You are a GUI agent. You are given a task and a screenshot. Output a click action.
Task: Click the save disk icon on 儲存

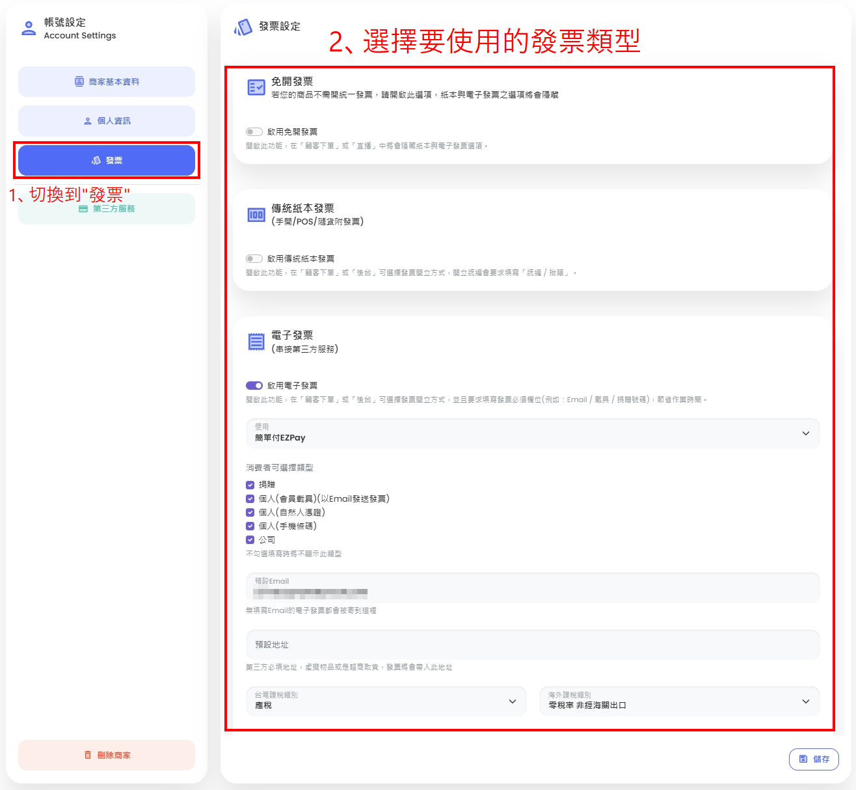[803, 759]
